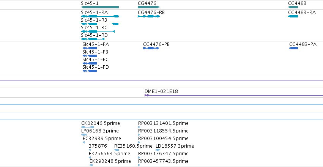323x167 pixels.
Task: Click the CG4476 gene arrow
Action: point(149,7)
